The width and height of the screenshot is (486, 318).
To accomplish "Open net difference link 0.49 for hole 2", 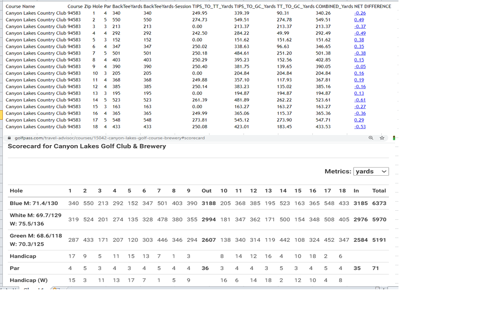I will tap(359, 20).
